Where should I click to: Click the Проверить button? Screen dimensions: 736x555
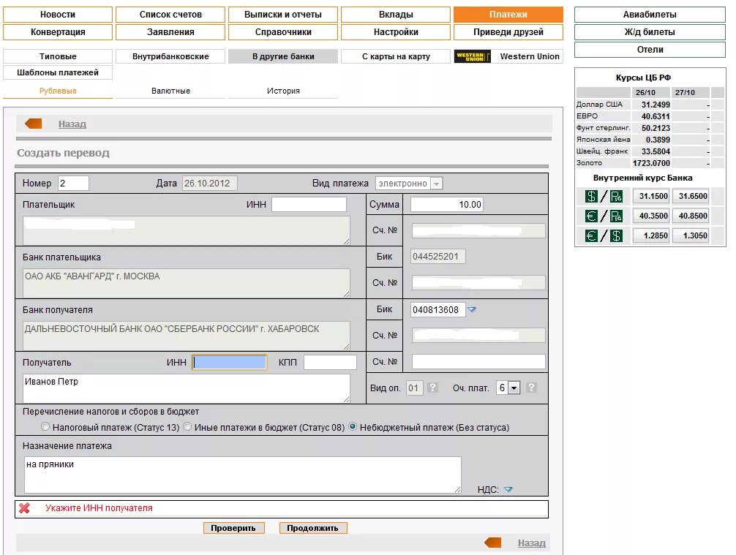coord(233,528)
